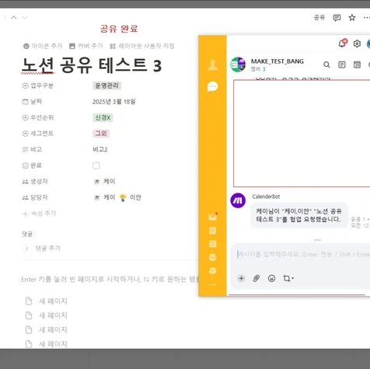
Task: Click the CalenderBot avatar
Action: [x=238, y=200]
